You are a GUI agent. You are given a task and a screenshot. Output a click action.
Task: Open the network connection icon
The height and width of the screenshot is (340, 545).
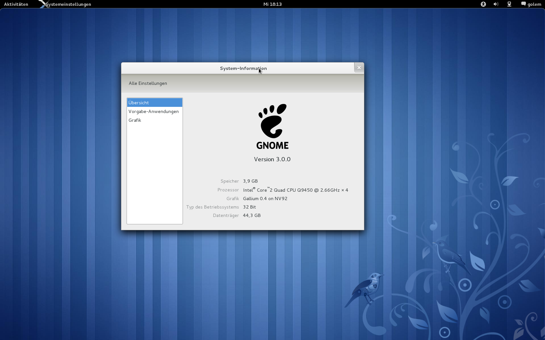coord(509,4)
